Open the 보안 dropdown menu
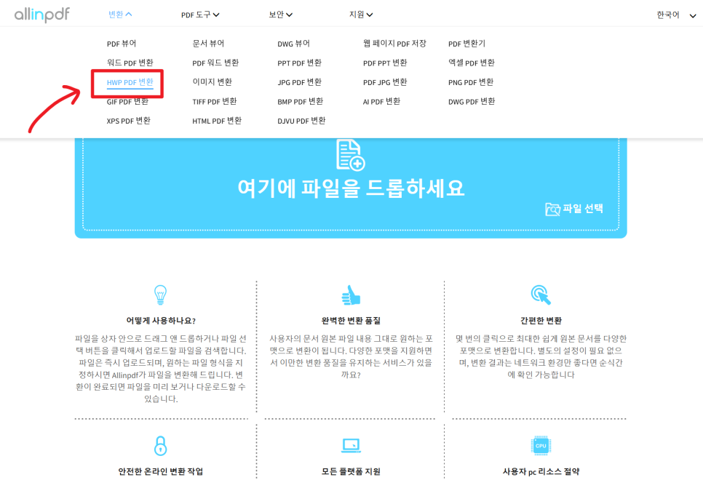The height and width of the screenshot is (480, 703). [281, 15]
